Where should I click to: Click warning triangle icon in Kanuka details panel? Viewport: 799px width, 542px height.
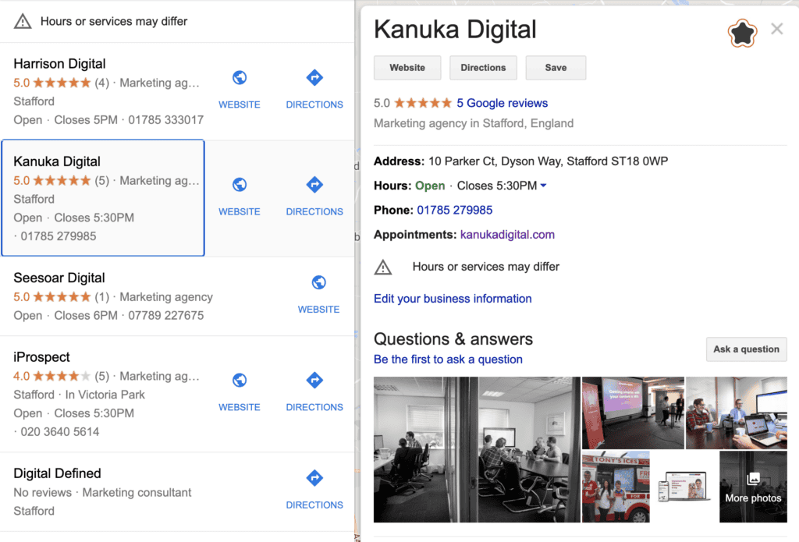383,267
